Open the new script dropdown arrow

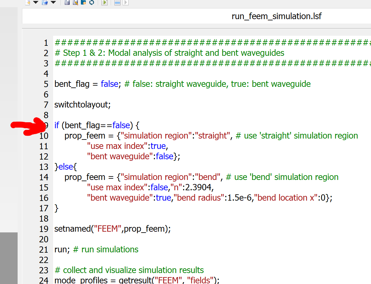[36, 3]
